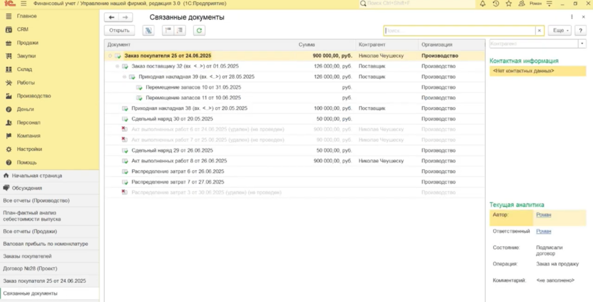
Task: Open the Еще dropdown menu
Action: tap(560, 30)
